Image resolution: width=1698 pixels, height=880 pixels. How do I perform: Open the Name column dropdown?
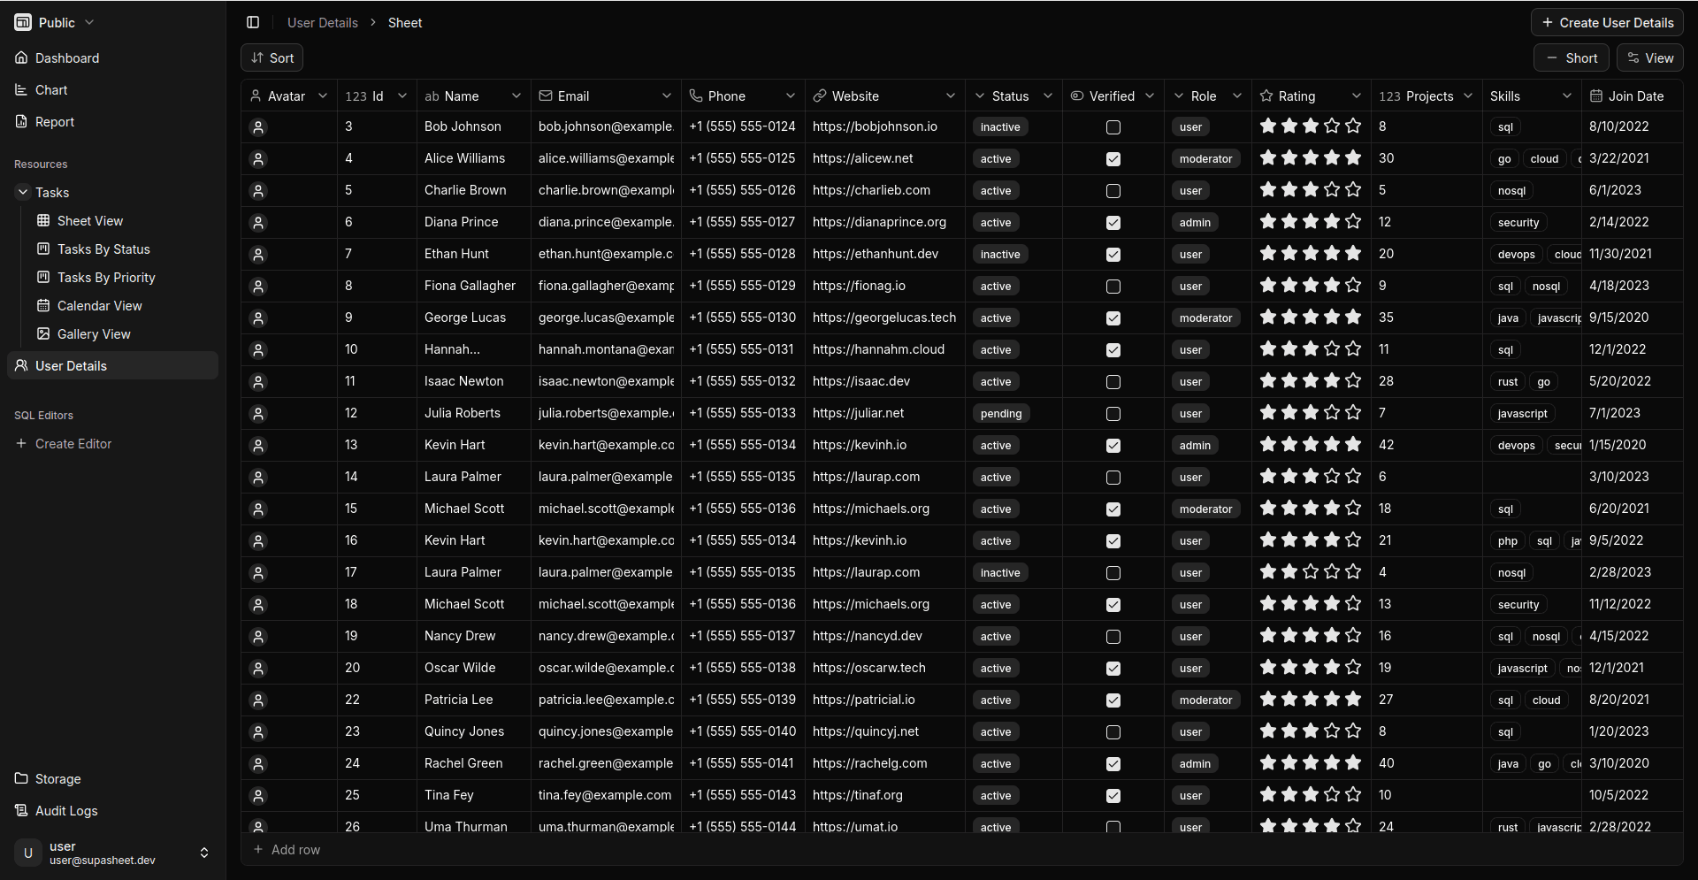tap(516, 96)
